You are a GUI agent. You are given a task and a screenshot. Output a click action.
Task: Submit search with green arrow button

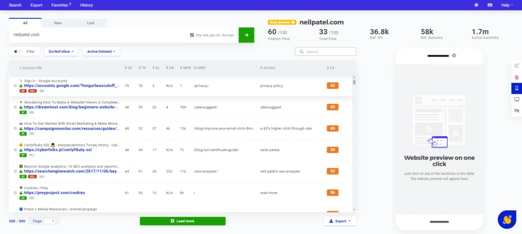(x=246, y=35)
